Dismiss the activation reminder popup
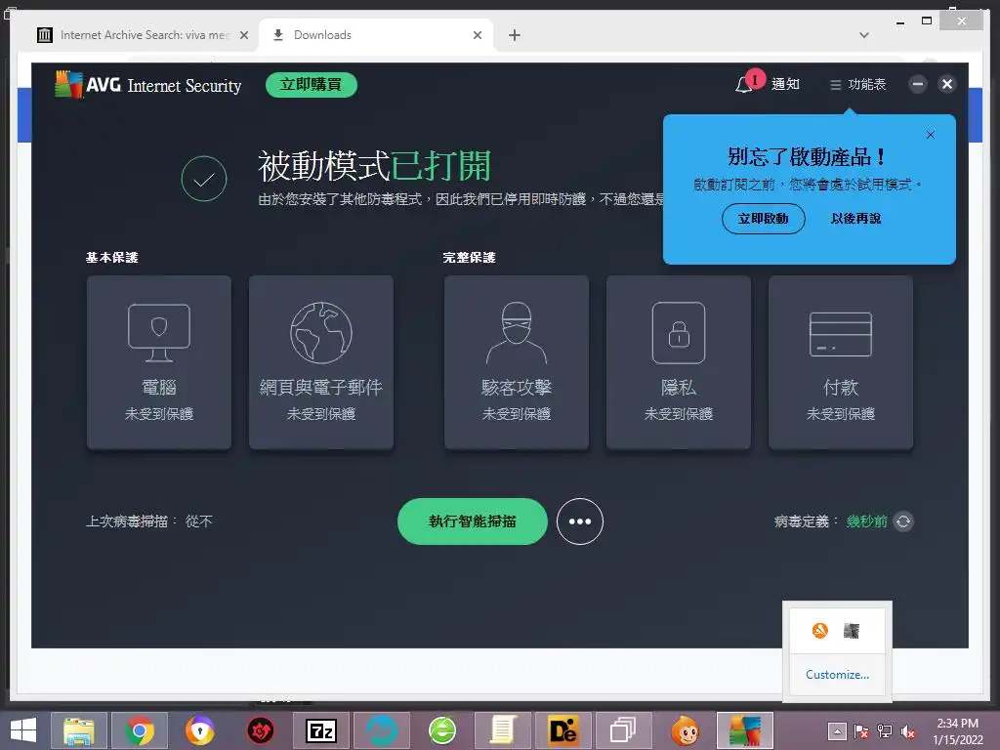Viewport: 1000px width, 750px height. coord(931,135)
